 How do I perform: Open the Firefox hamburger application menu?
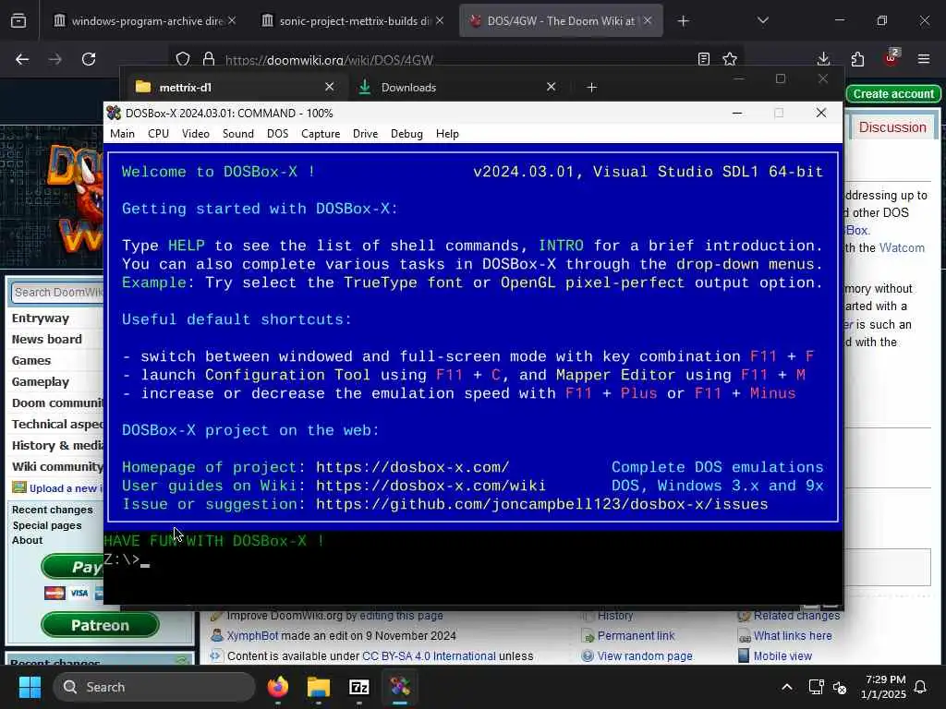pos(924,59)
